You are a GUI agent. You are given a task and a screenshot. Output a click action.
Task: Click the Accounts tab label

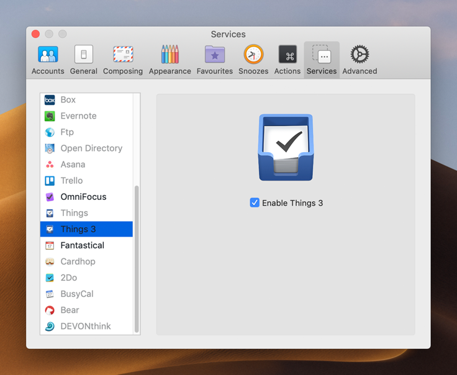coord(48,71)
